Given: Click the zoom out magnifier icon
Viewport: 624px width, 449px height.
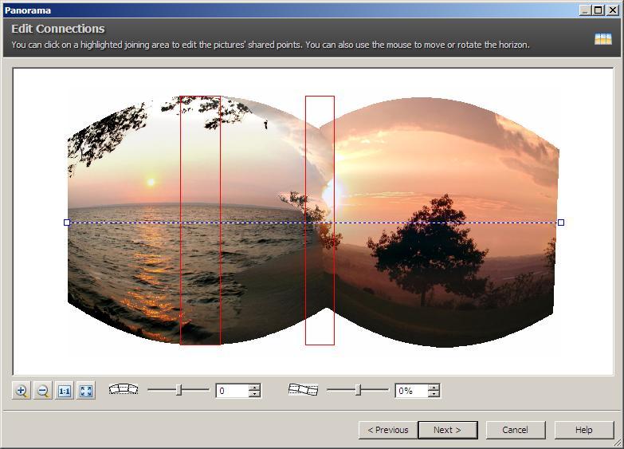Looking at the screenshot, I should 43,391.
